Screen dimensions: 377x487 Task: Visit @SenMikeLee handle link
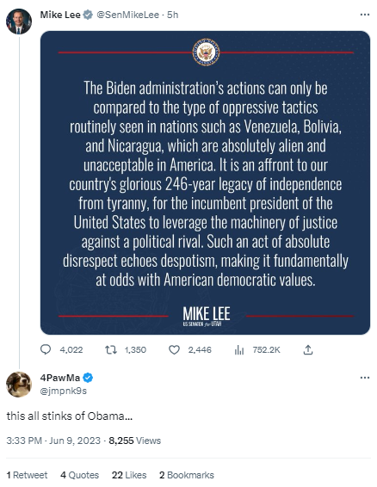point(127,15)
